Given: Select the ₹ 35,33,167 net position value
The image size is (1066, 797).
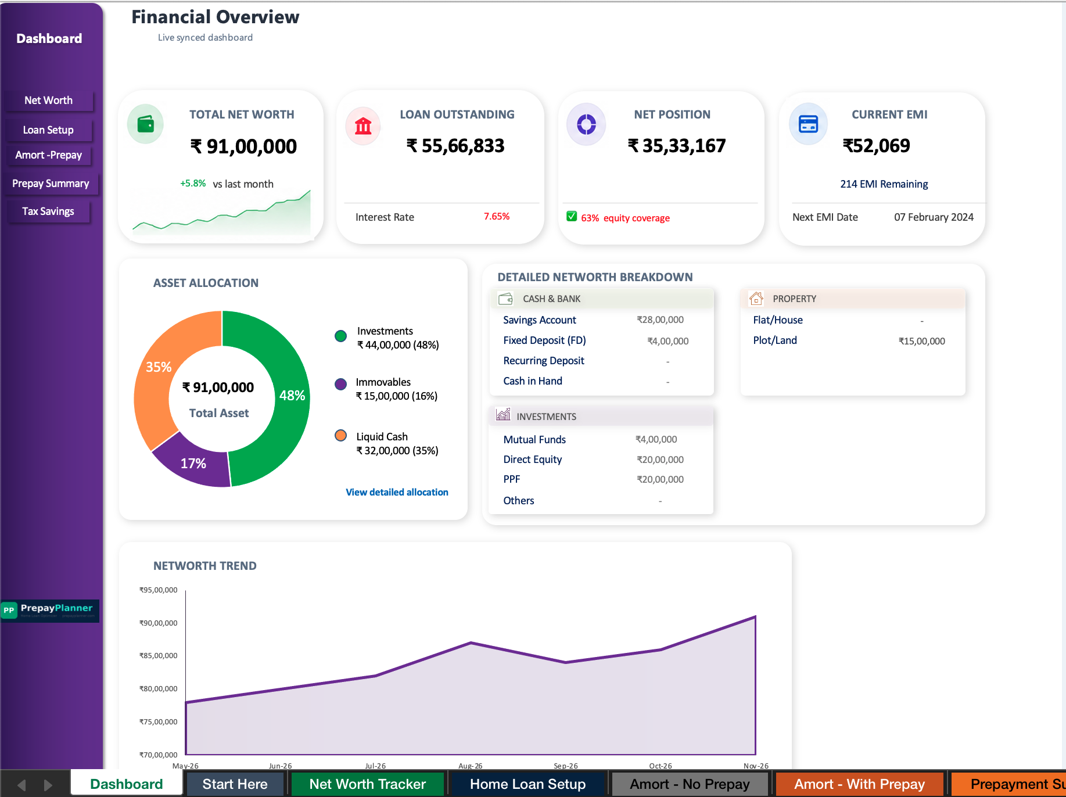Looking at the screenshot, I should coord(677,145).
